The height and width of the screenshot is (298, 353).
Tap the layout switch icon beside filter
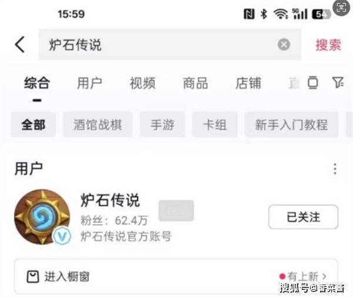click(x=313, y=82)
